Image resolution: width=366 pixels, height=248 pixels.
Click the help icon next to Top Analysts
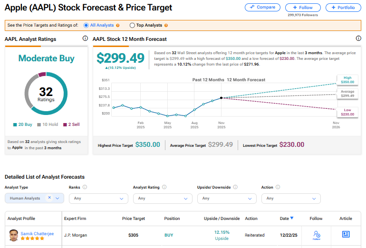coord(166,25)
